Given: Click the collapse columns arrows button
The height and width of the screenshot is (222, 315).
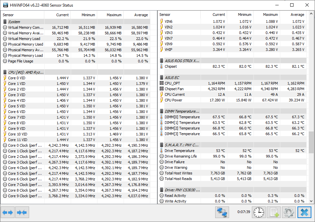Looking at the screenshot, I should pyautogui.click(x=22, y=212).
